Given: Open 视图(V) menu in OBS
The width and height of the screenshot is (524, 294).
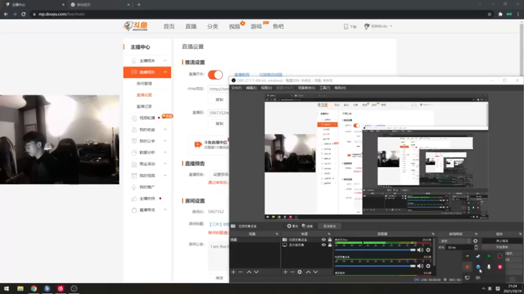Looking at the screenshot, I should pos(267,88).
